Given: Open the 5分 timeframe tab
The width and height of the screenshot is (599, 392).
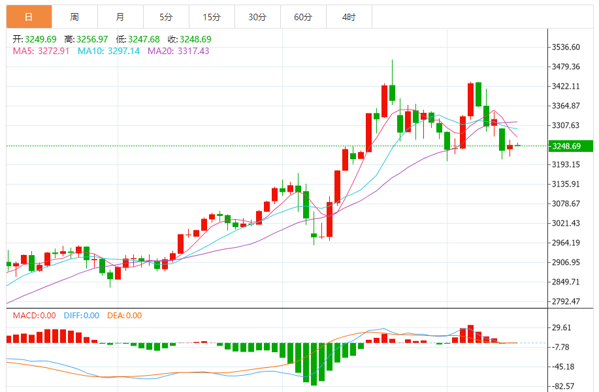Looking at the screenshot, I should pyautogui.click(x=166, y=17).
